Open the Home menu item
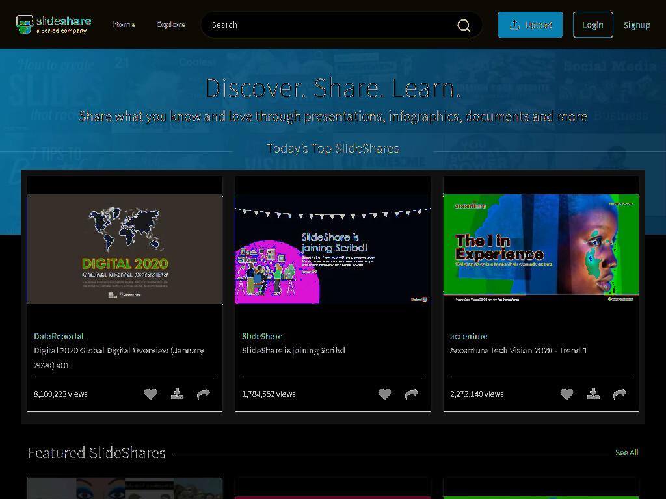 pos(124,25)
